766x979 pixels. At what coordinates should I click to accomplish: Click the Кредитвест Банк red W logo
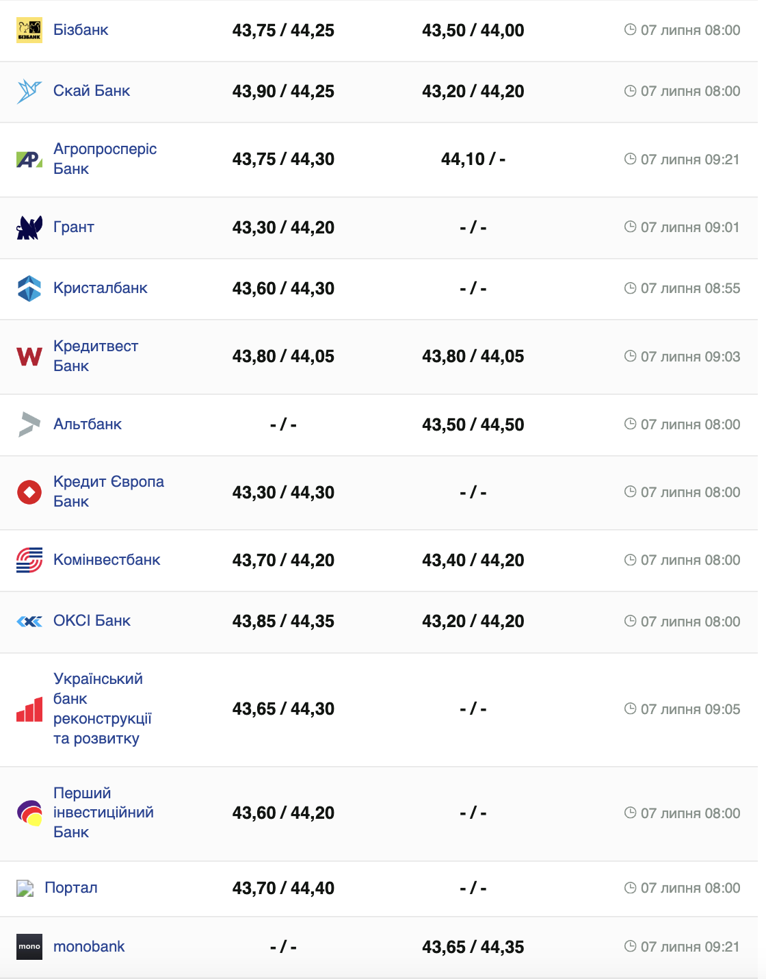(29, 356)
